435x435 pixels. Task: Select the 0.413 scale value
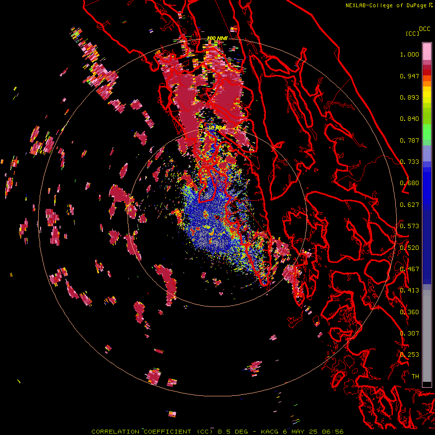click(x=409, y=290)
